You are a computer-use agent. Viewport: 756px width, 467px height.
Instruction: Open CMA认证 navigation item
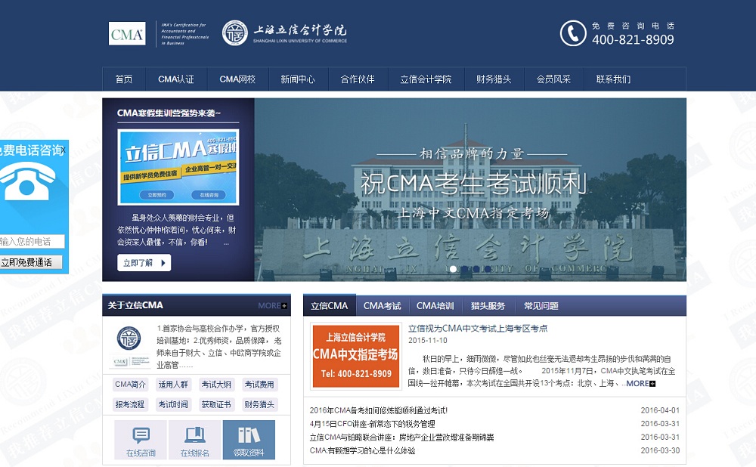click(x=176, y=79)
